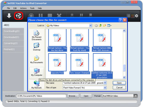The width and height of the screenshot is (143, 107).
Task: Click the large pause toolbar icon
Action: click(41, 15)
